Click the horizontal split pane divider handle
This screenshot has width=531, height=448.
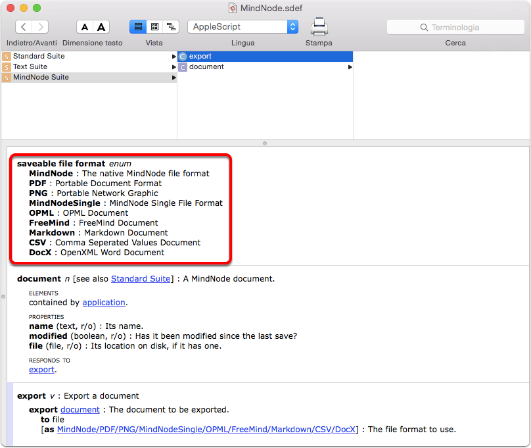(x=265, y=143)
